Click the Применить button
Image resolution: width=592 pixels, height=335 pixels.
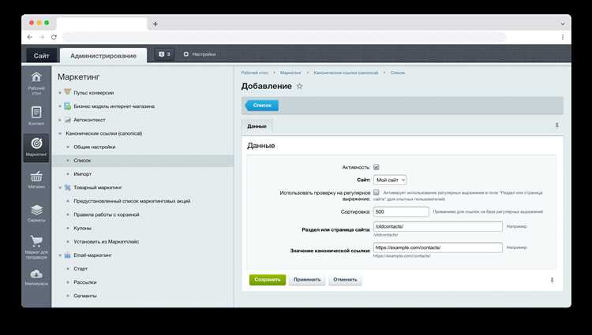pyautogui.click(x=307, y=280)
